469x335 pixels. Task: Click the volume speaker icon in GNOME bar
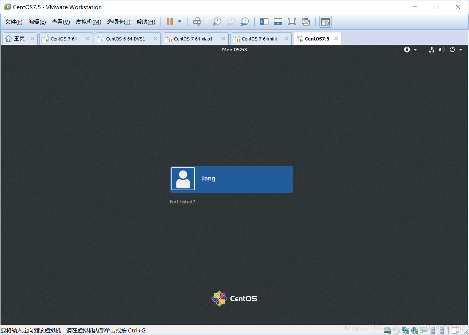tap(442, 50)
